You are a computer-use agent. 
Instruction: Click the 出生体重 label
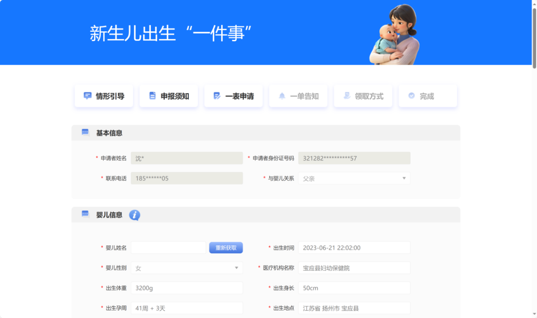pyautogui.click(x=116, y=288)
